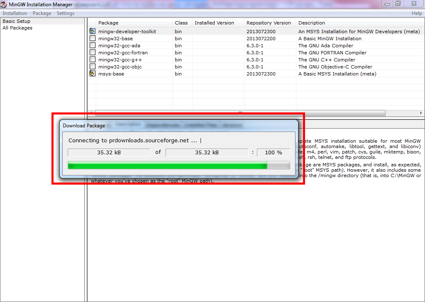Click the MinGW icon in the title bar
Screen dimensions: 425x302
click(4, 5)
